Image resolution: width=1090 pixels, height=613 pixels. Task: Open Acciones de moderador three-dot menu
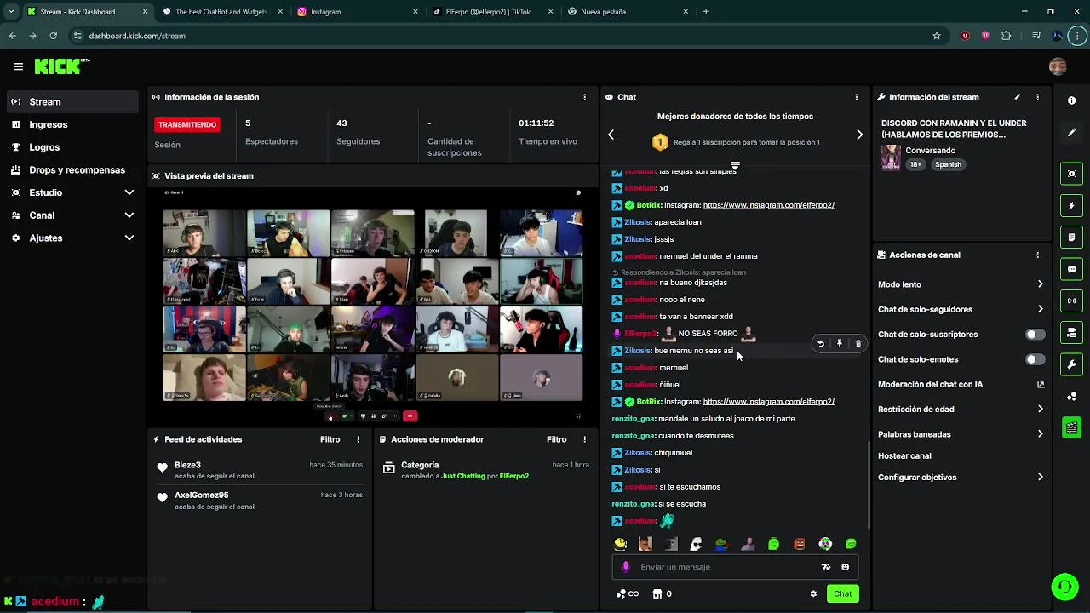584,439
